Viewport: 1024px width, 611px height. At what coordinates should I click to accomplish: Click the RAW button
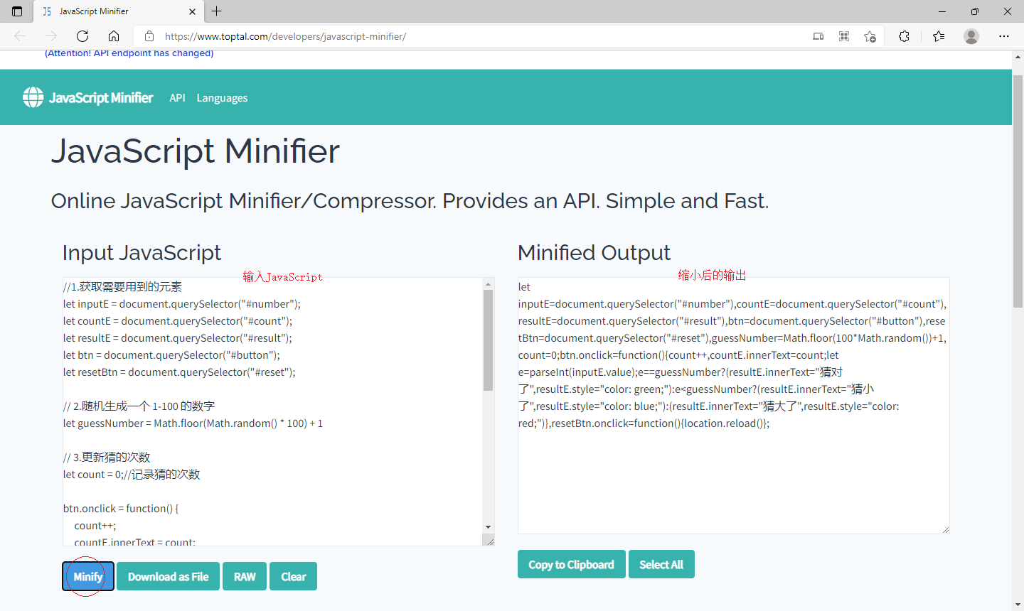pos(245,576)
